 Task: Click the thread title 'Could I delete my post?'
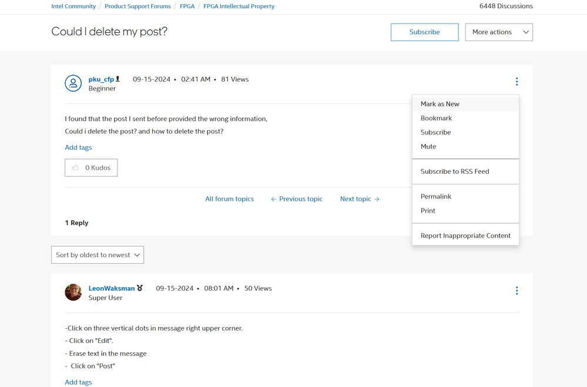(x=109, y=32)
